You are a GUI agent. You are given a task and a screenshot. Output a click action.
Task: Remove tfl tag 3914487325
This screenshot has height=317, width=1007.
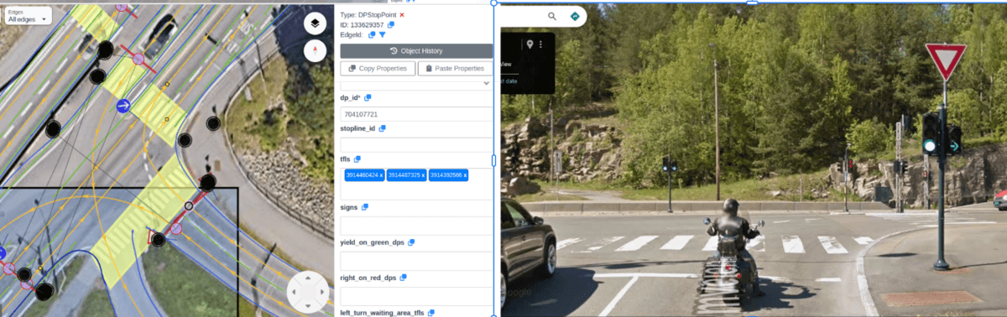pyautogui.click(x=424, y=174)
